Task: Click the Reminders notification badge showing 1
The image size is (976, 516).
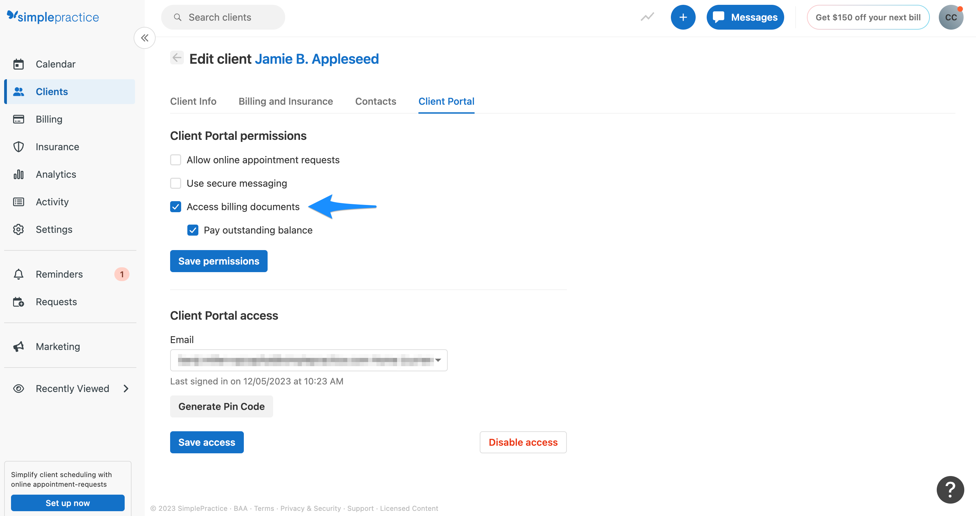Action: pos(122,274)
